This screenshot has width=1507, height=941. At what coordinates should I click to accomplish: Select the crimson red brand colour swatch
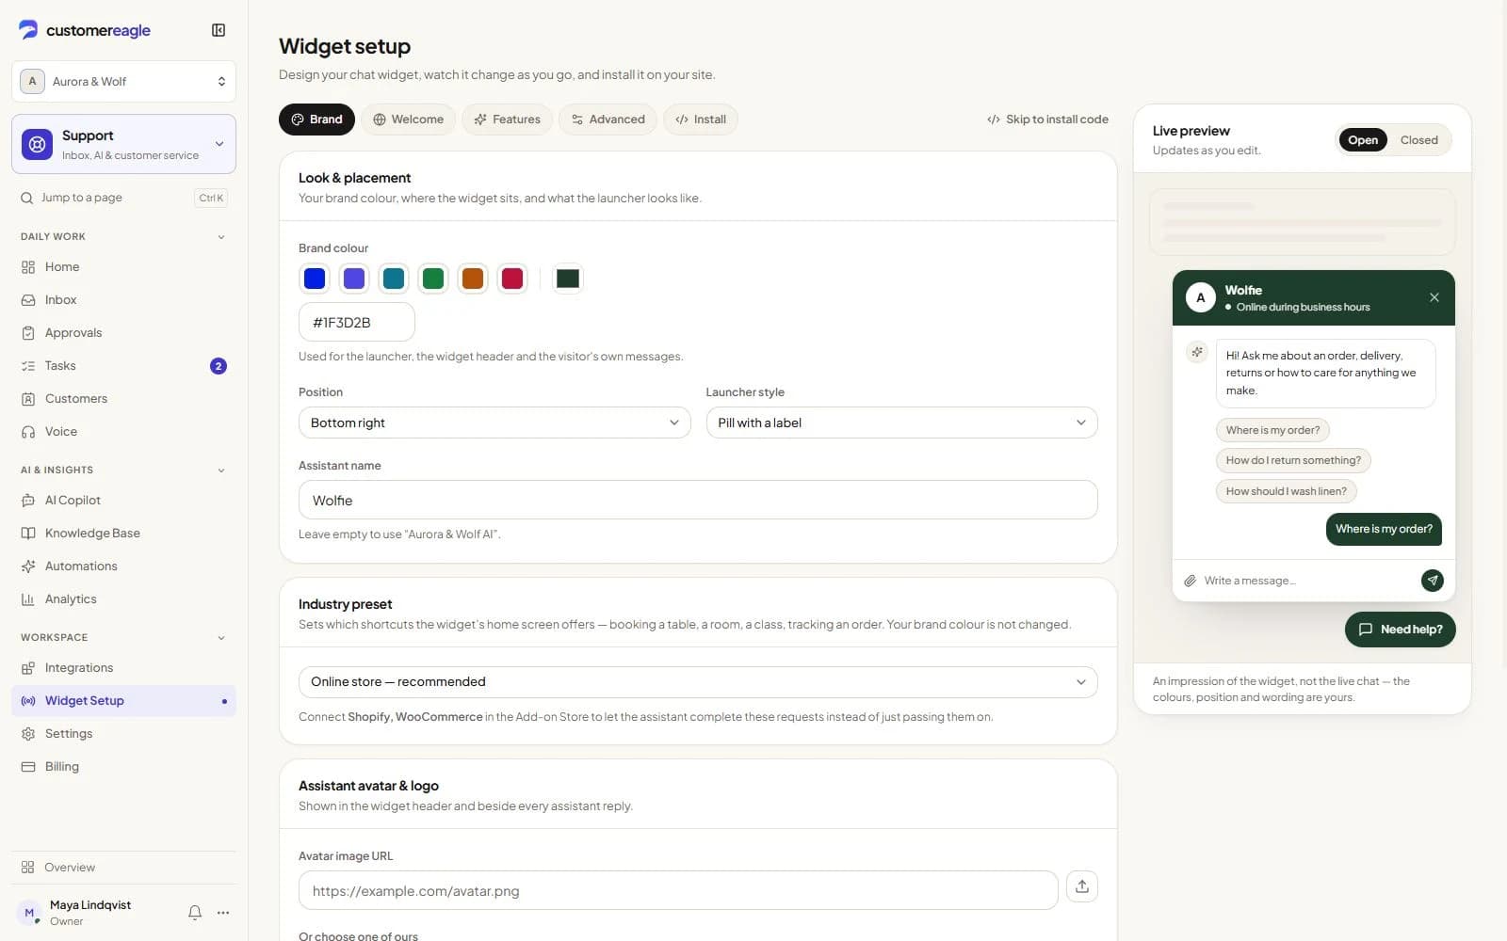tap(512, 279)
